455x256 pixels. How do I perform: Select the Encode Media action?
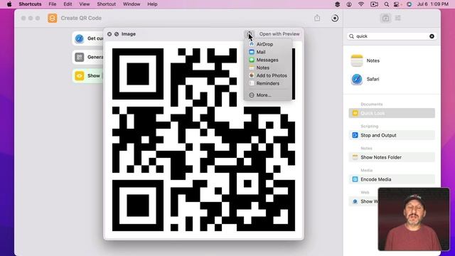click(392, 179)
